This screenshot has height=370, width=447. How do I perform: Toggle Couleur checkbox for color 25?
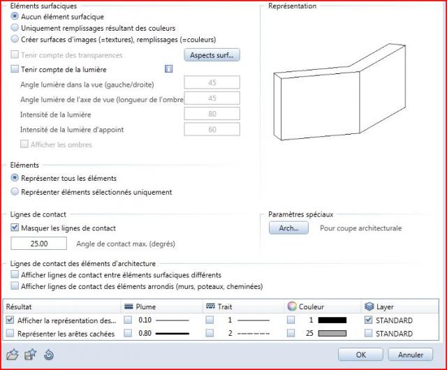[291, 333]
